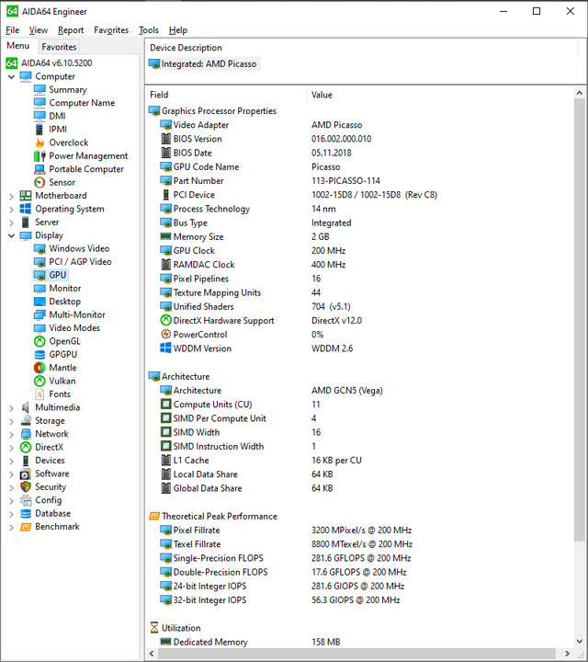The image size is (588, 662).
Task: Click the DirectX Hardware Support row icon
Action: (x=165, y=321)
